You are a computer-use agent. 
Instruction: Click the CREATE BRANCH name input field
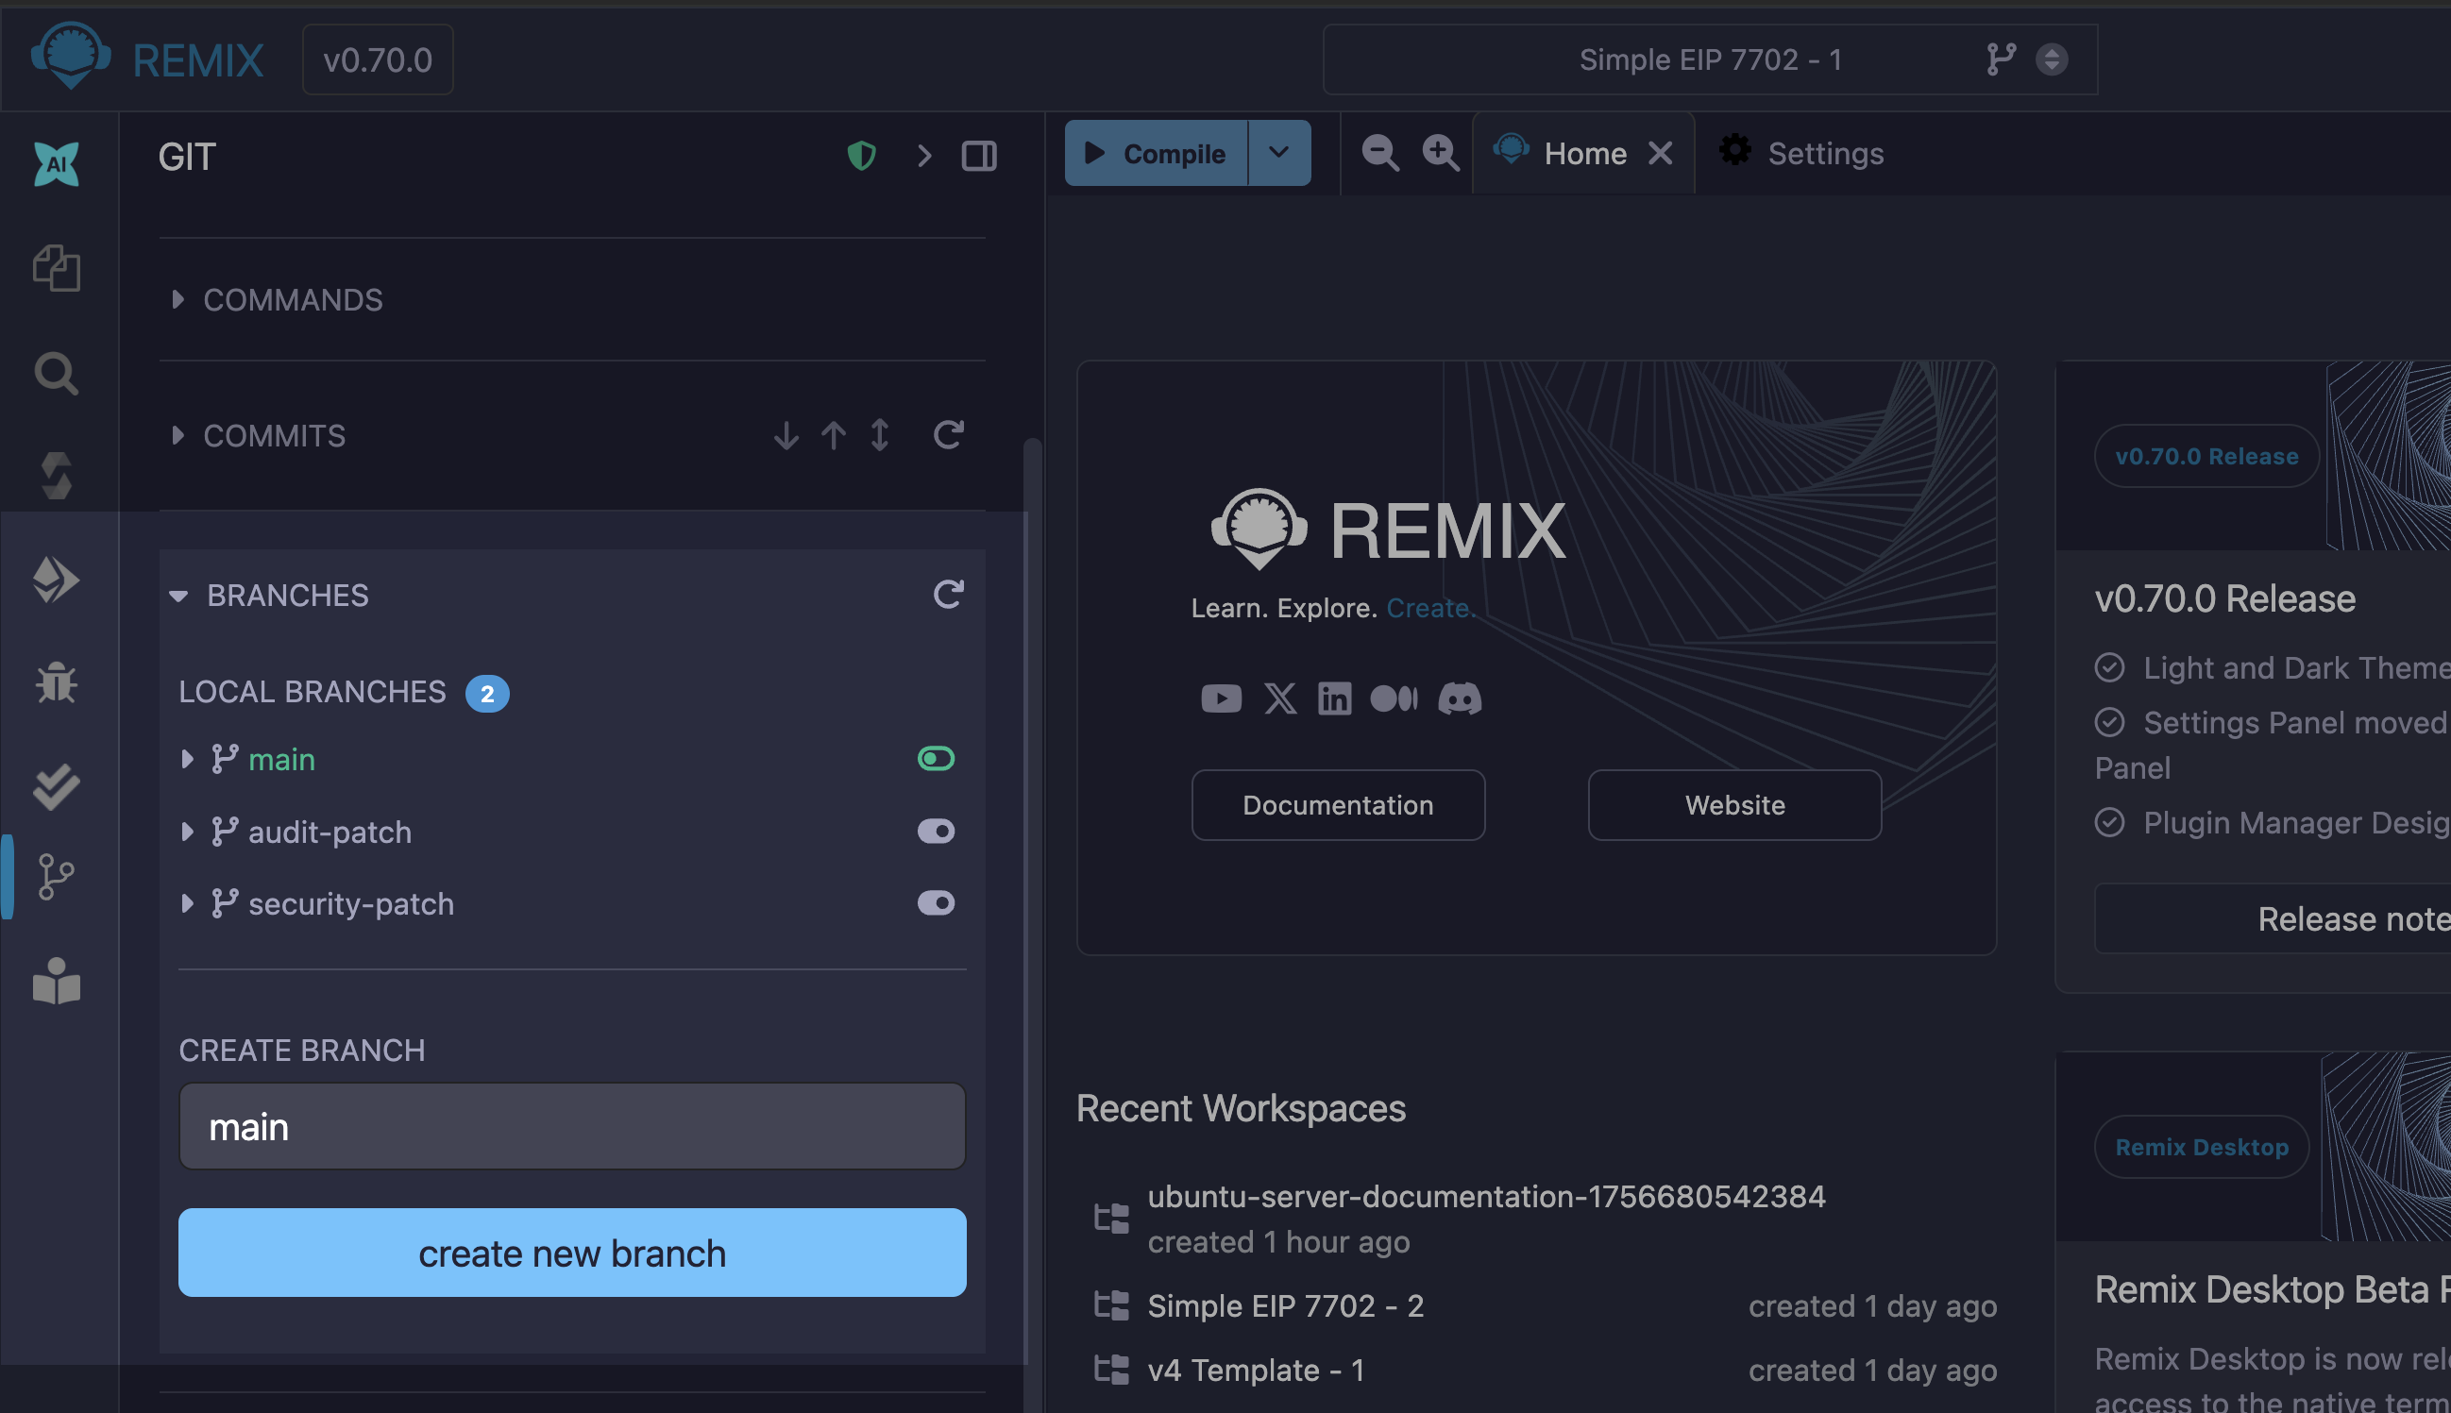tap(573, 1126)
